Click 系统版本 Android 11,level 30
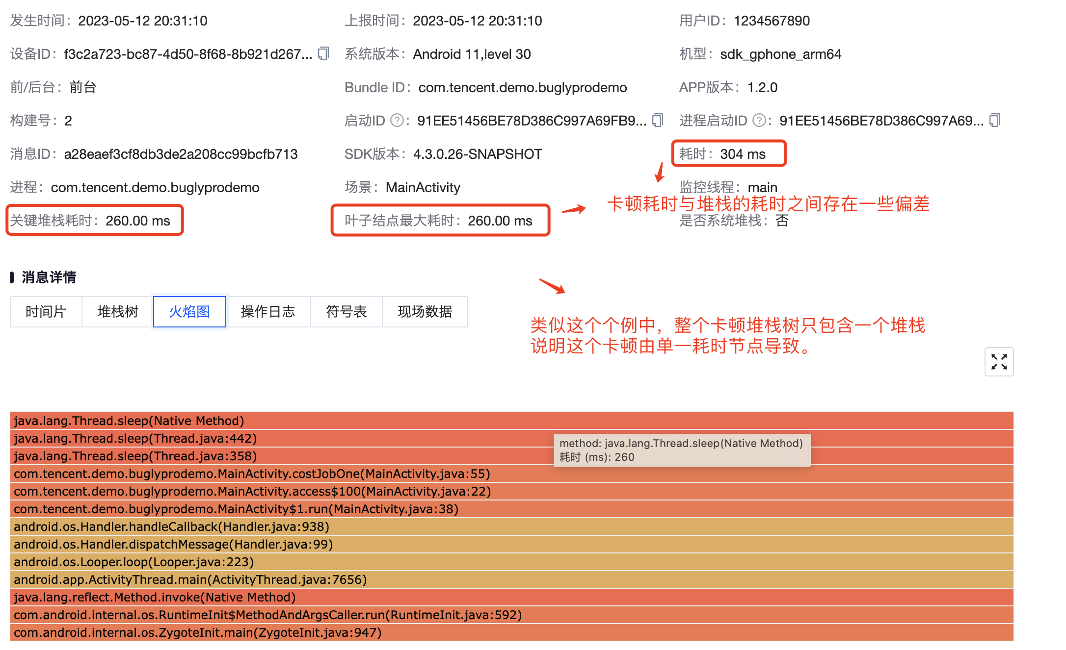This screenshot has width=1066, height=650. click(472, 54)
